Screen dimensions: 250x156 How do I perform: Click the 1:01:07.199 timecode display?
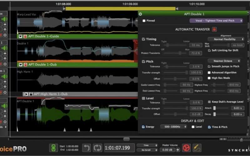pyautogui.click(x=119, y=148)
